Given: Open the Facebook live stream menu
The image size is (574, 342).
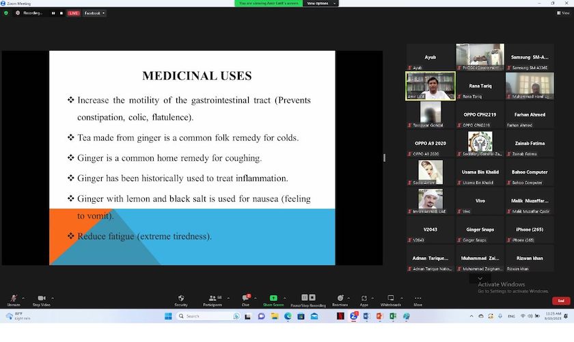Looking at the screenshot, I should pyautogui.click(x=94, y=13).
